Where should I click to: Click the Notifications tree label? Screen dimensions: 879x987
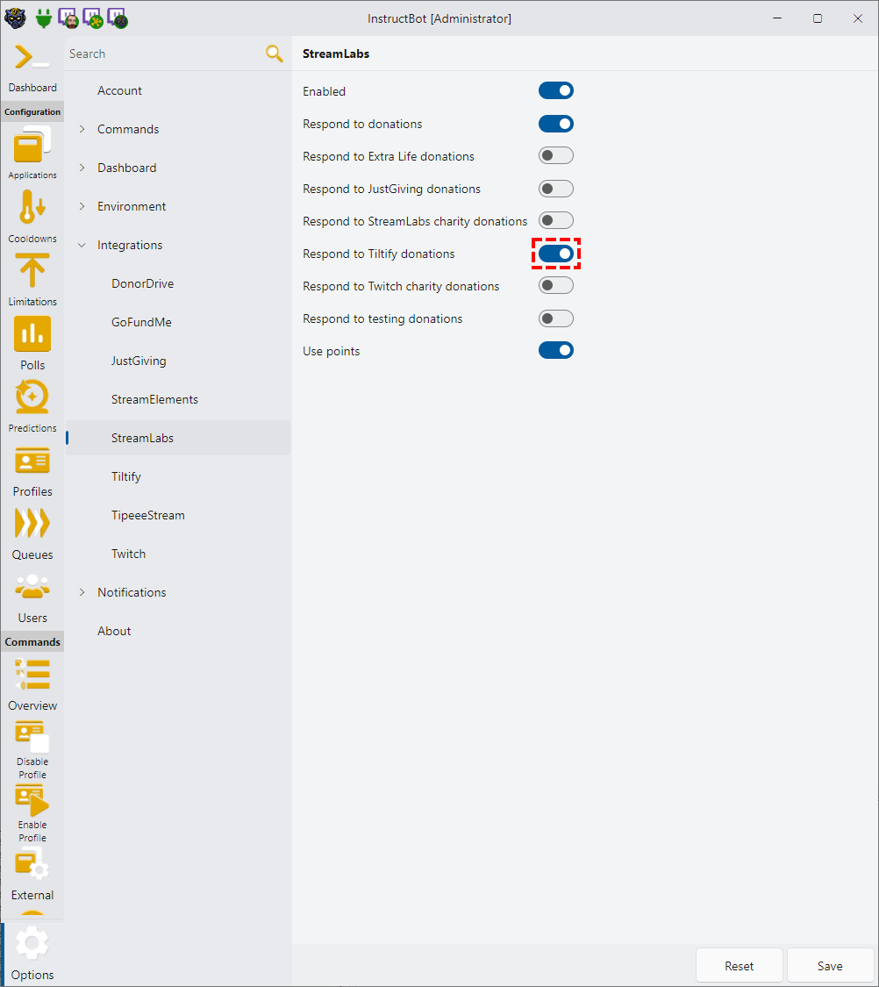pos(132,592)
